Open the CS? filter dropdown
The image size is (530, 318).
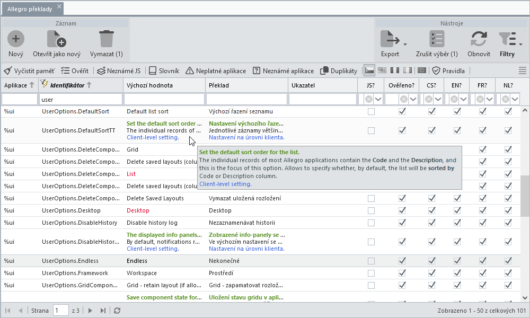click(438, 99)
